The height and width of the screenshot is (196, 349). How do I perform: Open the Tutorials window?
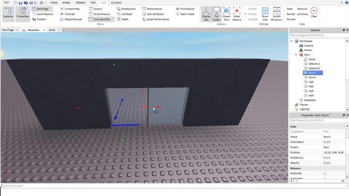tap(68, 14)
